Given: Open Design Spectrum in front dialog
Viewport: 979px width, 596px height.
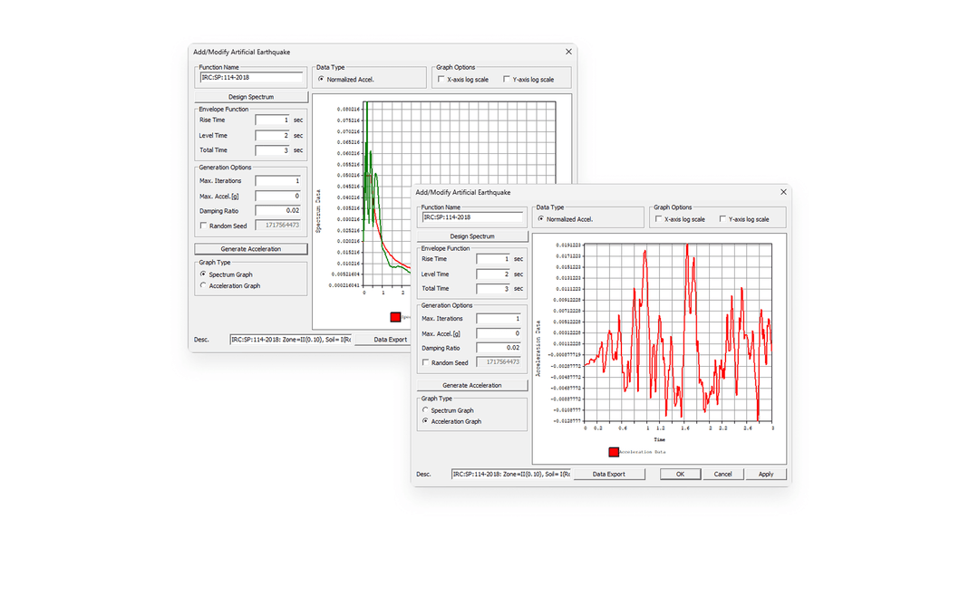Looking at the screenshot, I should (472, 236).
